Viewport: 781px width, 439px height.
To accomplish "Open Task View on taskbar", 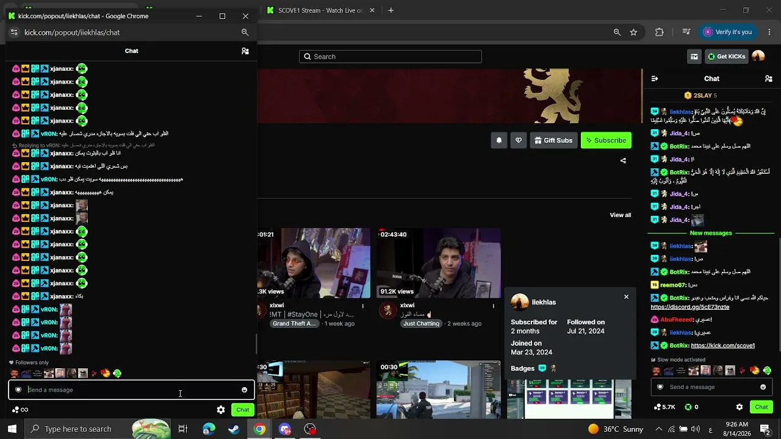I will coord(182,429).
